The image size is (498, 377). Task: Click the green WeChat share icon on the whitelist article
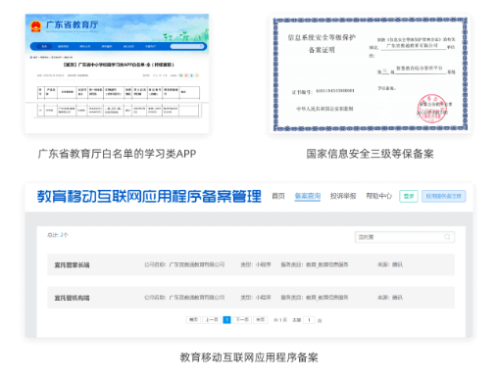pos(181,75)
